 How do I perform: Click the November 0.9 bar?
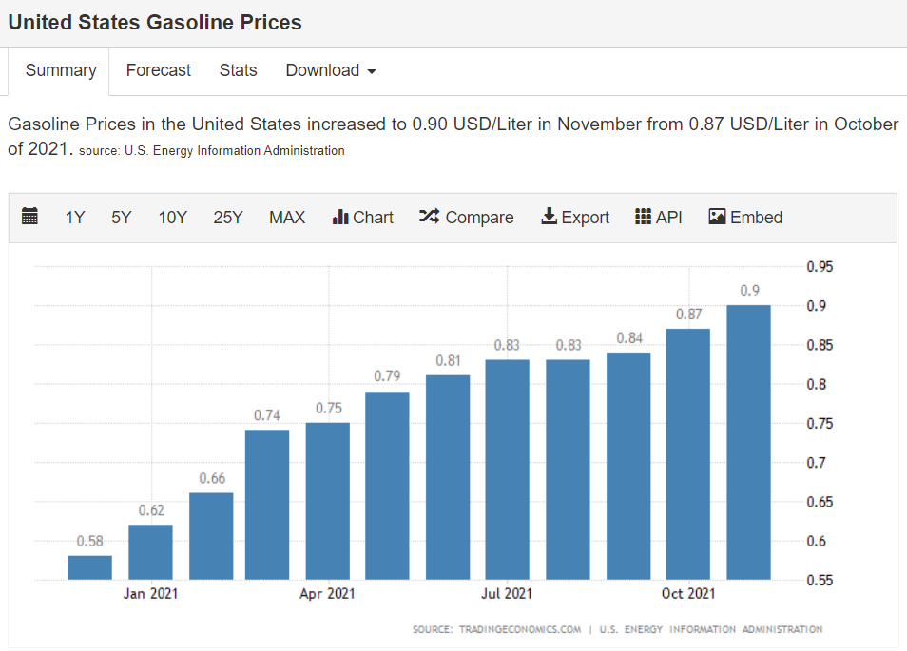[x=748, y=442]
